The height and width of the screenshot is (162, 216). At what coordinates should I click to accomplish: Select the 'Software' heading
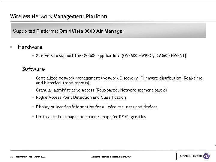(34, 69)
